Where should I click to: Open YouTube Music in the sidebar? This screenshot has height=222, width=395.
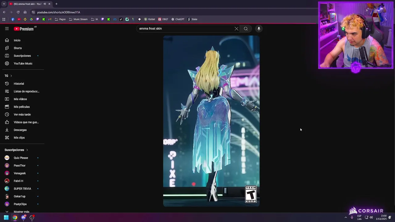click(22, 64)
